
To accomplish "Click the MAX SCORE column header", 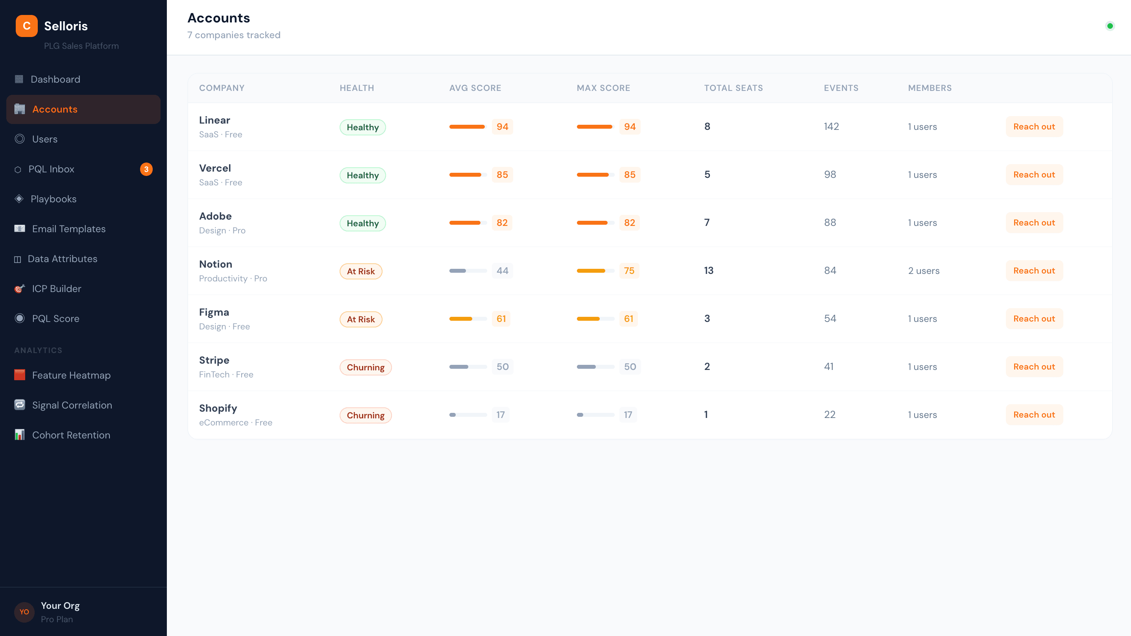I will point(603,88).
